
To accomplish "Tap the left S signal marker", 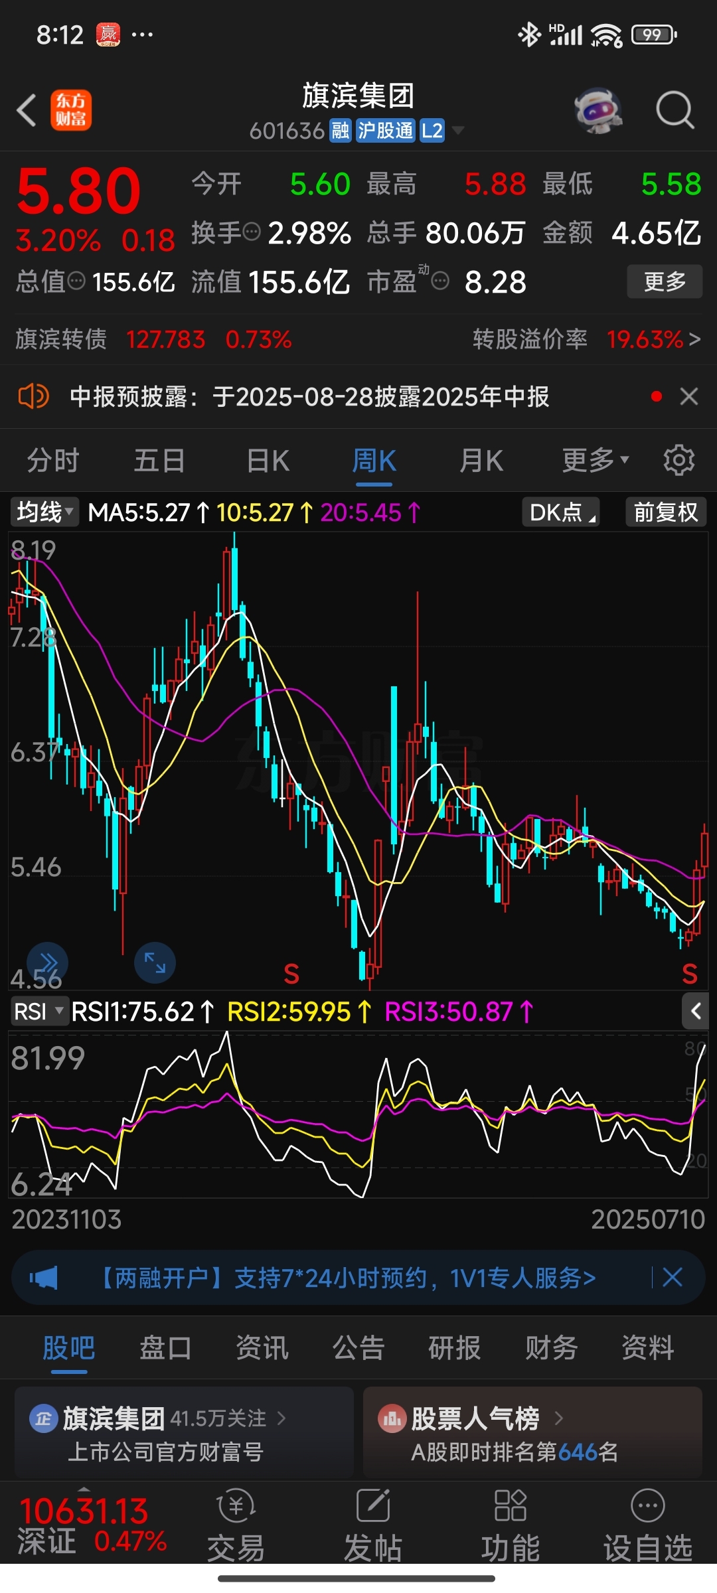I will 291,974.
